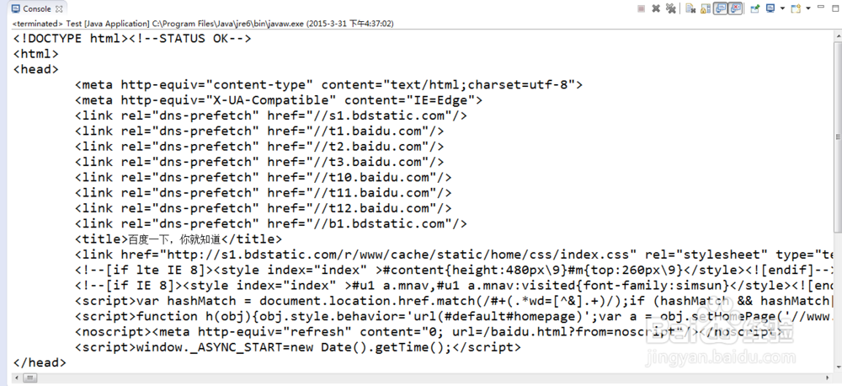Clear the console output icon
The image size is (842, 386).
(x=690, y=8)
